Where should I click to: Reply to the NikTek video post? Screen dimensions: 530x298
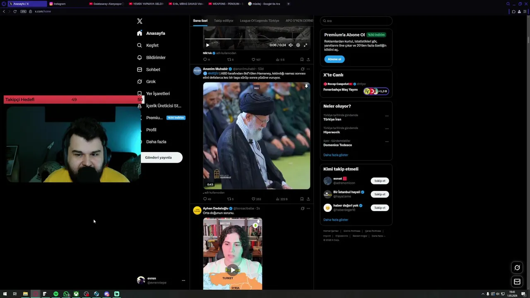[206, 60]
